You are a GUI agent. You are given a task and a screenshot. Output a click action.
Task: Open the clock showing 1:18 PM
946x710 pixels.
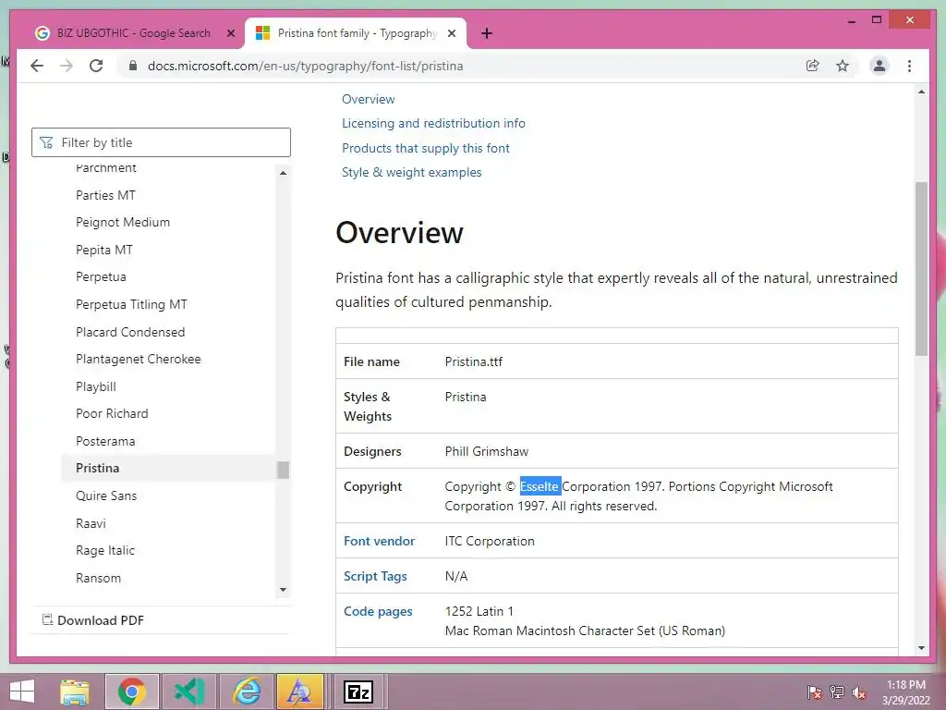click(906, 692)
